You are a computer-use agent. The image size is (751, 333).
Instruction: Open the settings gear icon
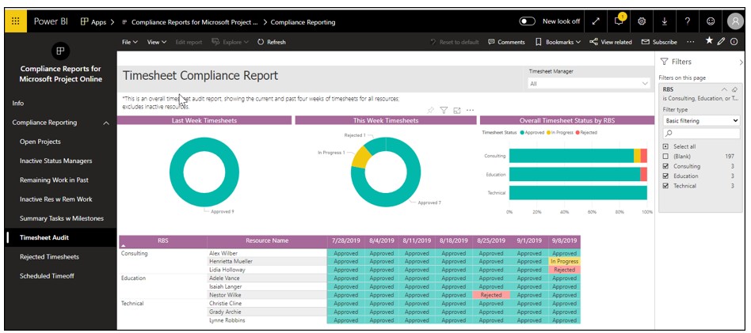(x=642, y=21)
